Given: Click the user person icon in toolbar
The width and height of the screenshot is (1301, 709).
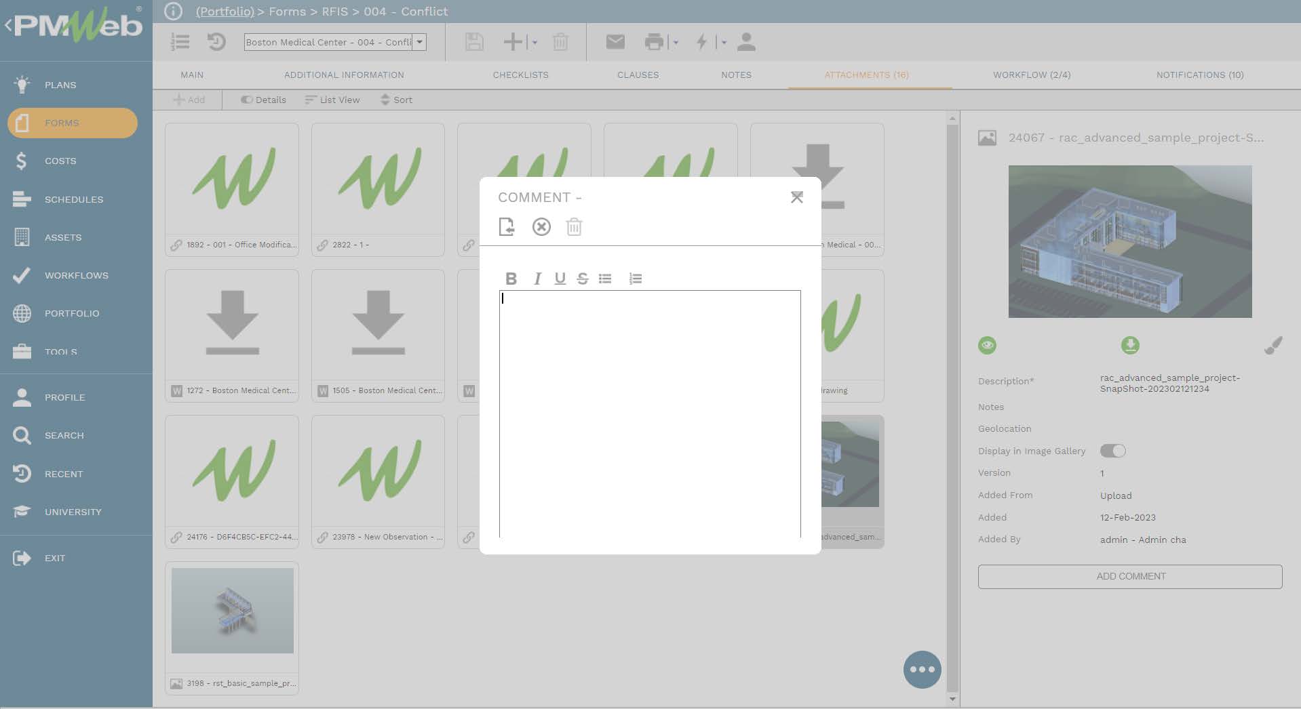Looking at the screenshot, I should pos(746,42).
